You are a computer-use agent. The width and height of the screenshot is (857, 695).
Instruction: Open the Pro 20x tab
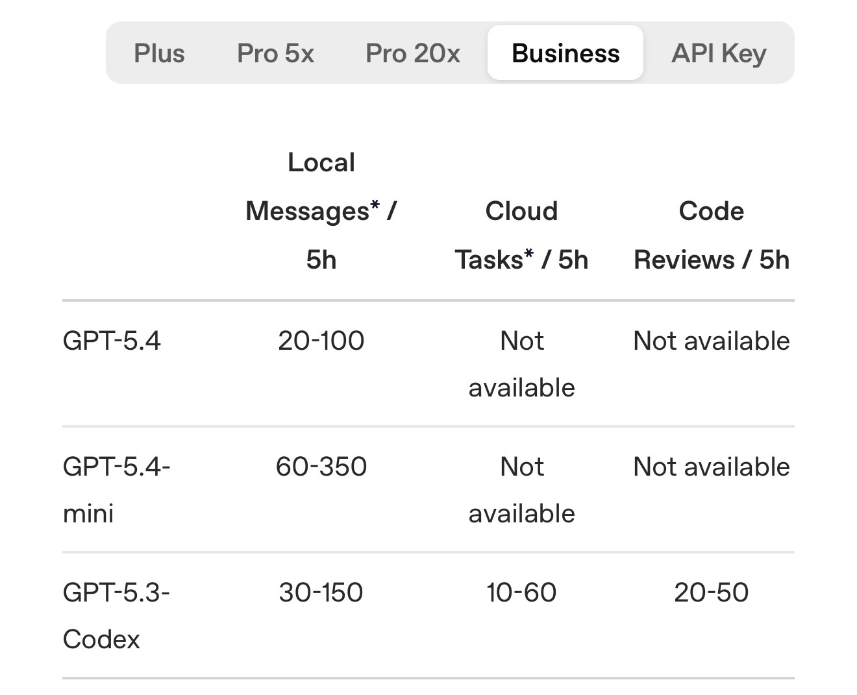(x=413, y=53)
